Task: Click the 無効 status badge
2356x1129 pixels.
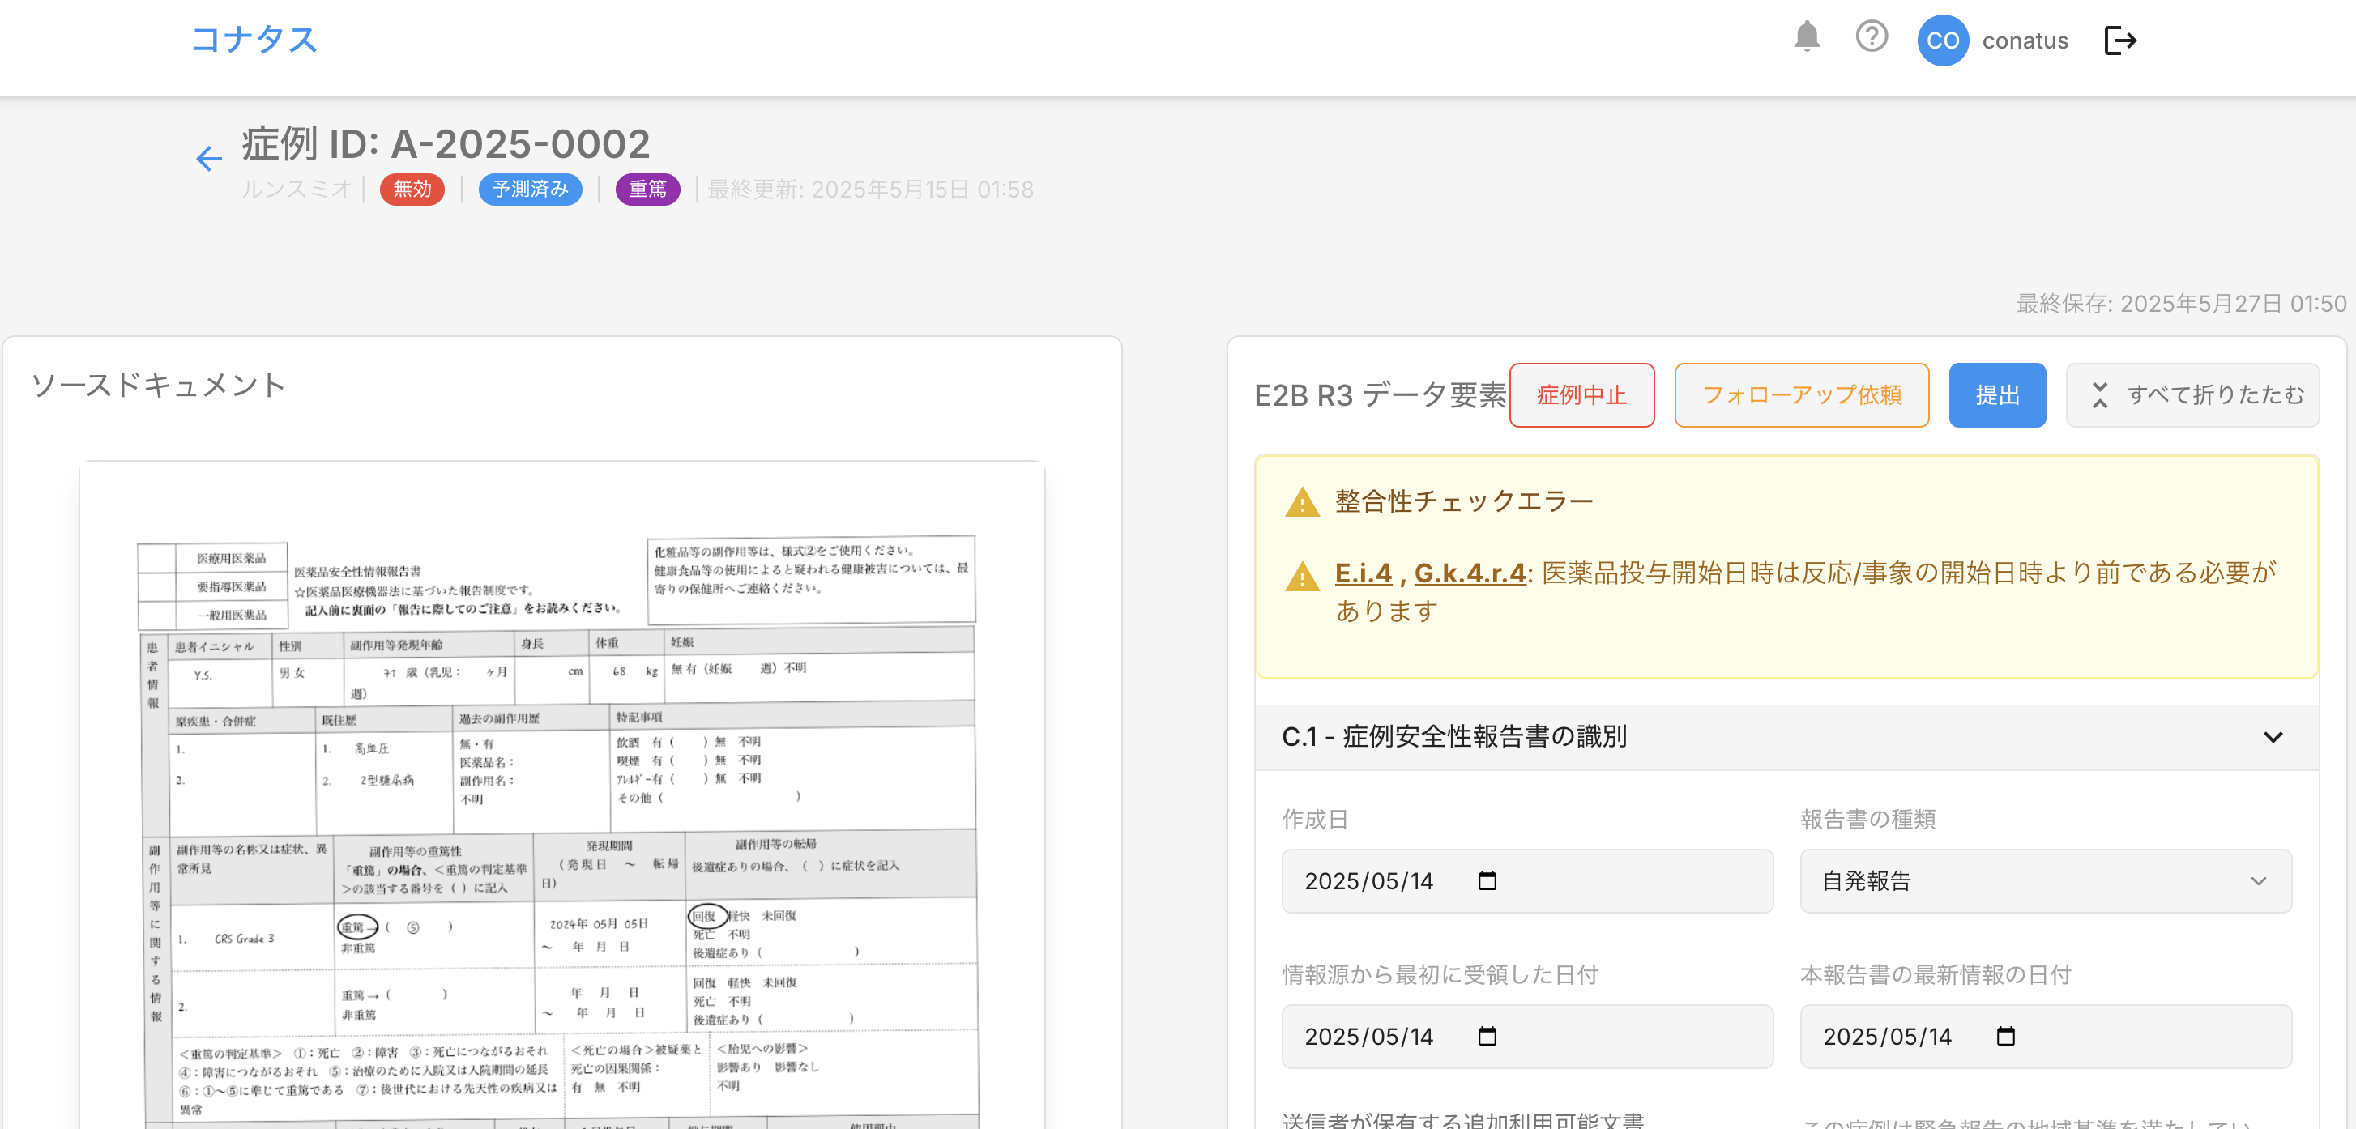Action: point(412,190)
